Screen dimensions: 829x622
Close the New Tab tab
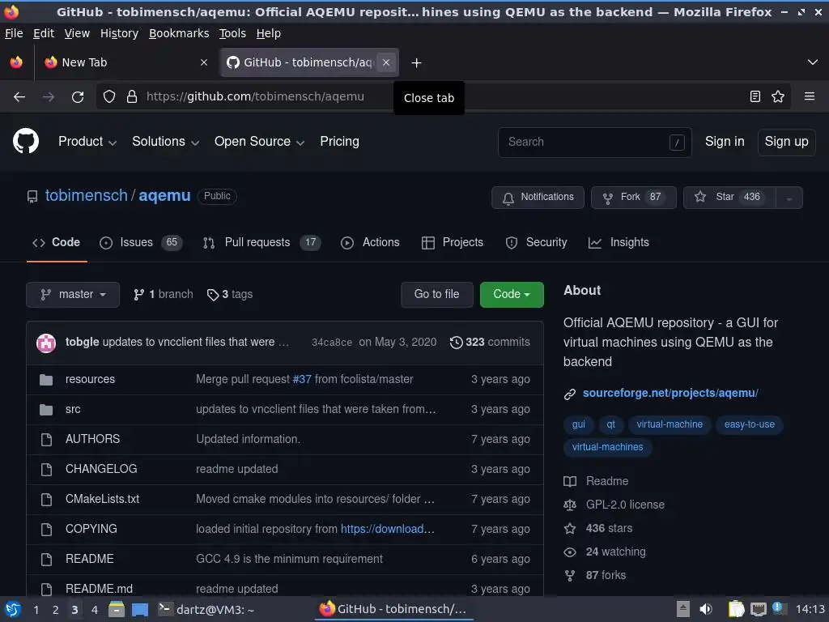pos(203,62)
